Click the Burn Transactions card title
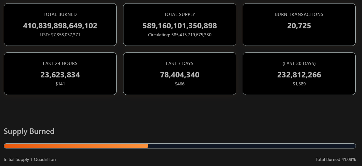 tap(299, 14)
